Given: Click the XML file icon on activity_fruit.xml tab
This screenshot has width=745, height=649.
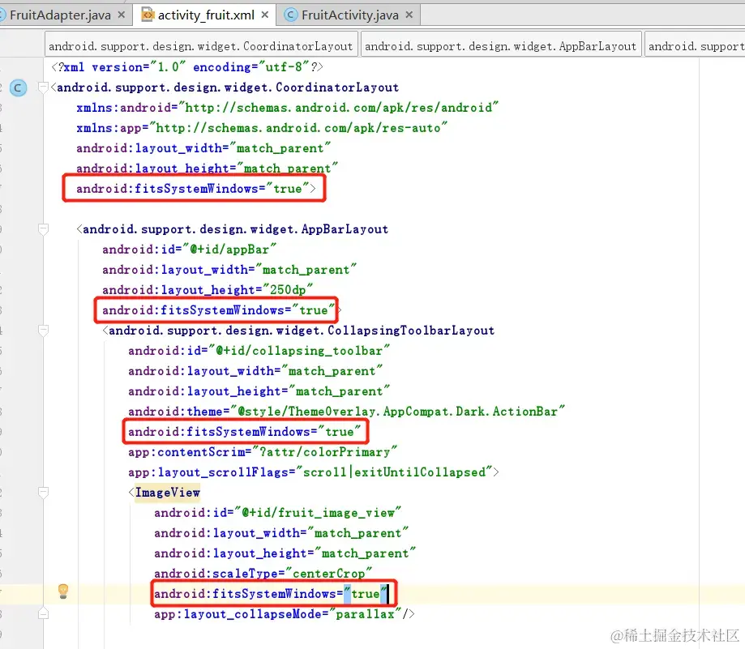Looking at the screenshot, I should tap(148, 15).
